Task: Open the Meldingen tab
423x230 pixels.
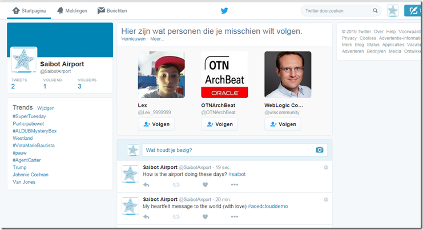Action: [x=72, y=11]
